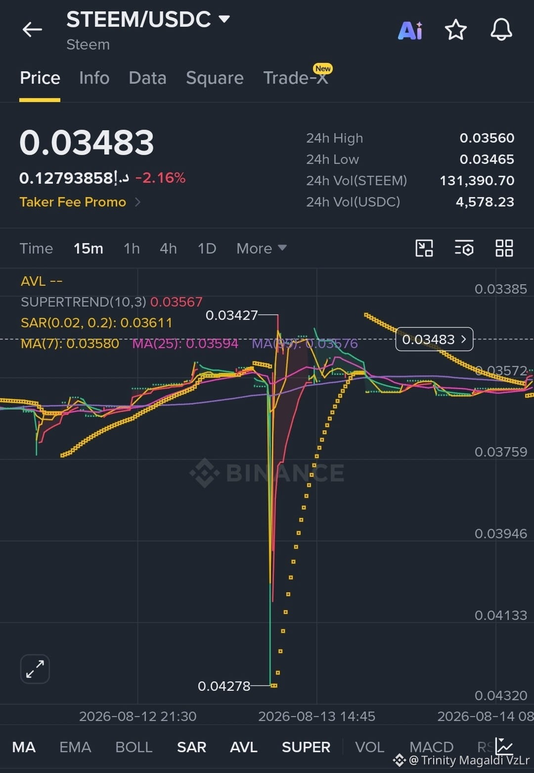The width and height of the screenshot is (534, 773).
Task: Click the 24h Low value 0.03465
Action: (x=487, y=159)
